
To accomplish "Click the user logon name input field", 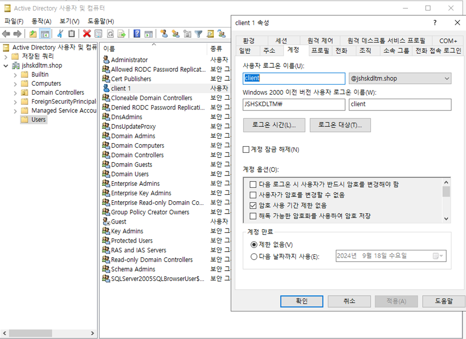I will tap(294, 78).
